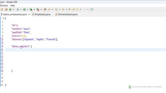Image resolution: width=166 pixels, height=93 pixels.
Task: Open the Previous Annotation dropdown arrow
Action: pyautogui.click(x=66, y=10)
